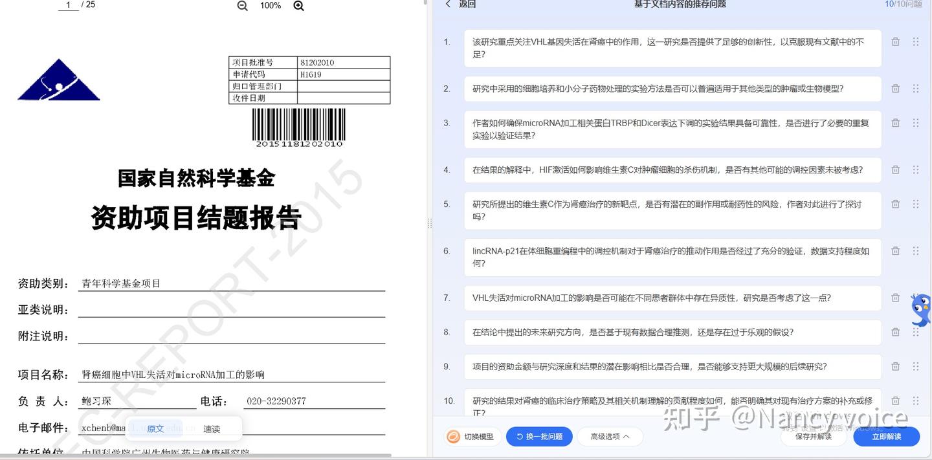This screenshot has height=460, width=932.
Task: Grab drag handle of question 6 row
Action: tap(916, 251)
